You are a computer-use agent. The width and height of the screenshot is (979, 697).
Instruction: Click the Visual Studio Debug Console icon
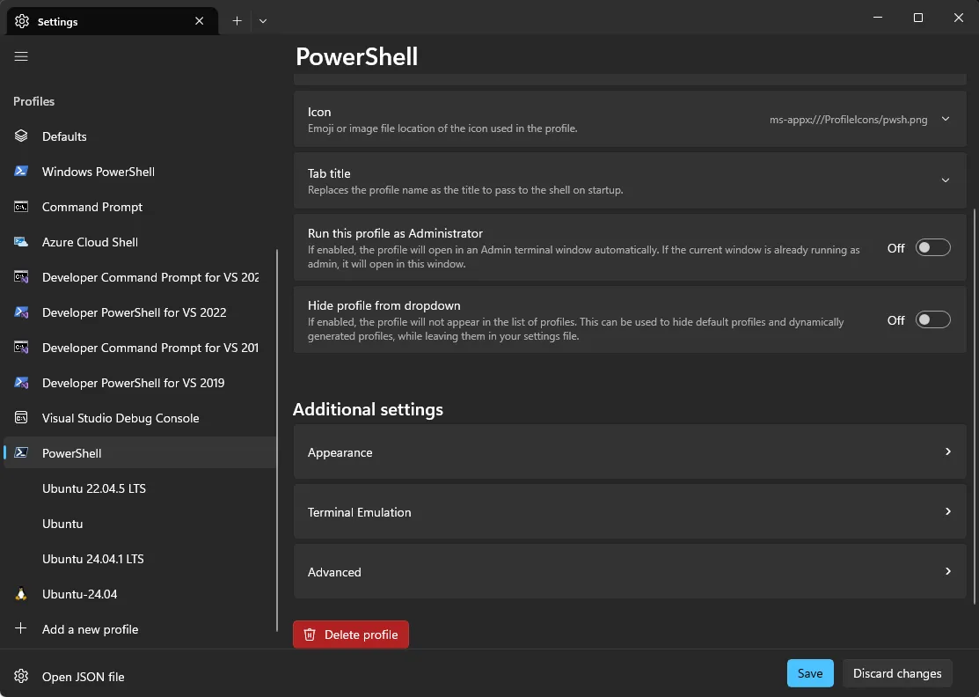(22, 417)
